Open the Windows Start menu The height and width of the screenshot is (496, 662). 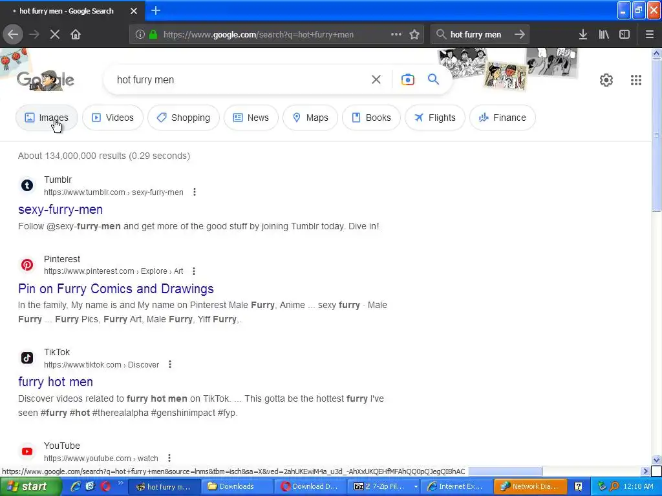point(30,487)
